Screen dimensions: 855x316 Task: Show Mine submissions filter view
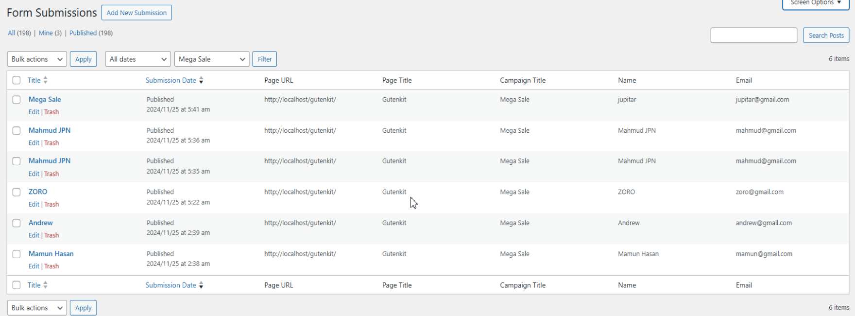46,33
